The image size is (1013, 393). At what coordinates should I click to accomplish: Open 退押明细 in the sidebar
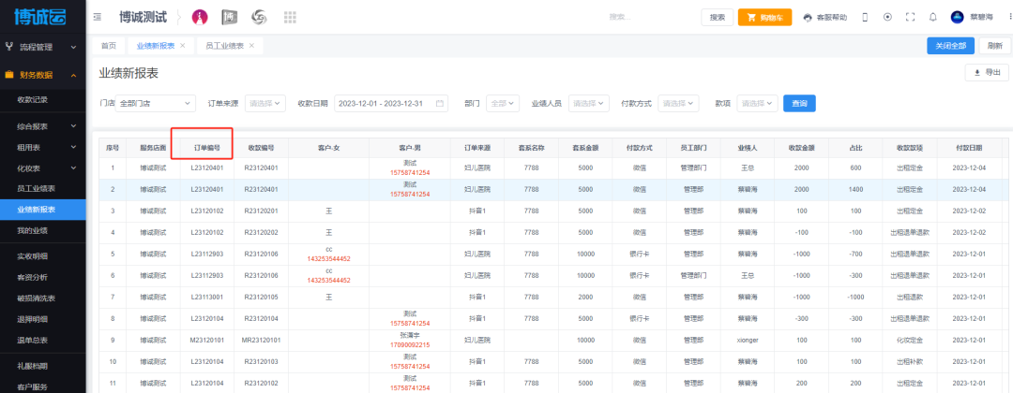pyautogui.click(x=32, y=319)
